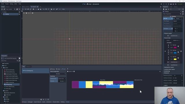The height and width of the screenshot is (104, 185).
Task: Switch to the Script workspace
Action: pyautogui.click(x=89, y=4)
